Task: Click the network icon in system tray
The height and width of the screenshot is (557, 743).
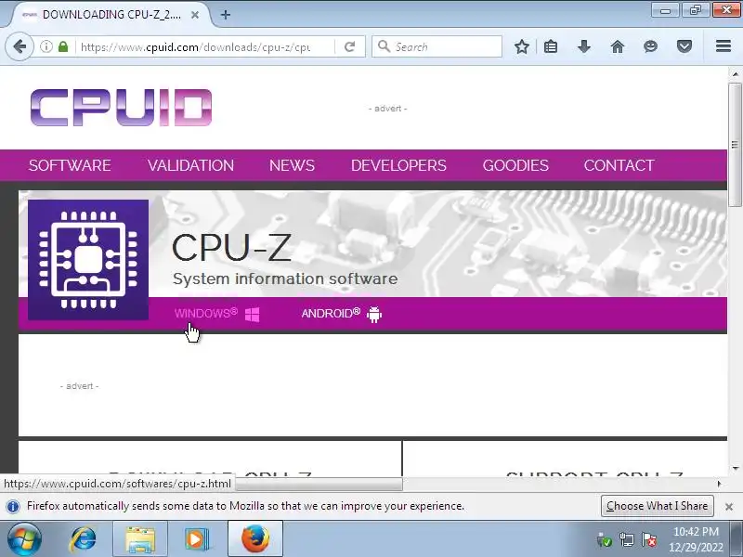Action: pos(627,539)
